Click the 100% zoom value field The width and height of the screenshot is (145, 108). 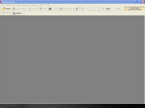[109, 9]
